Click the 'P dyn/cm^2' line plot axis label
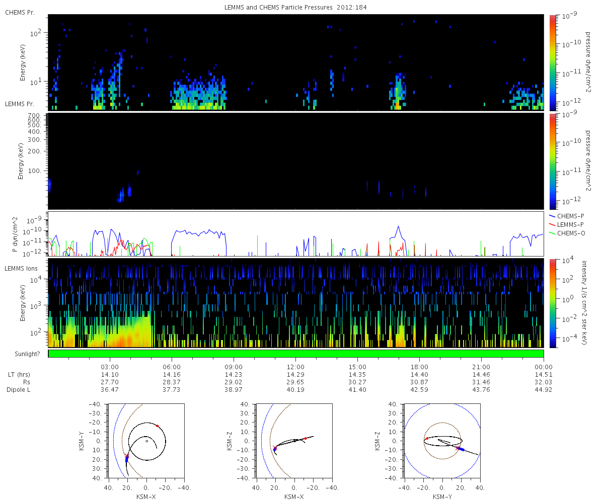This screenshot has width=604, height=503. pos(15,234)
